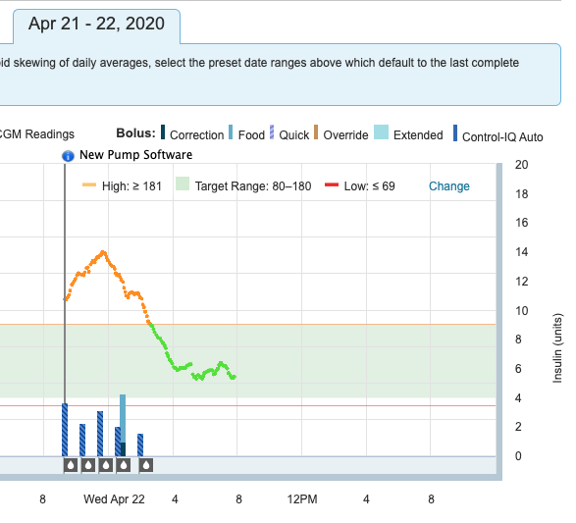576x523 pixels.
Task: Click the fourth cartridge drop icon
Action: 124,465
